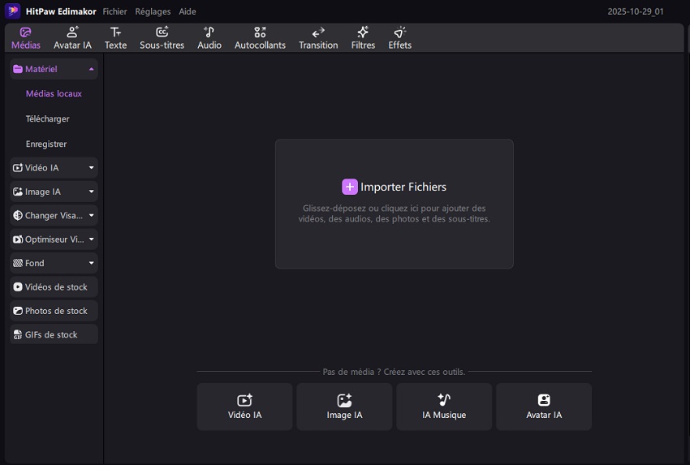
Task: Switch to the Audio section
Action: tap(209, 37)
